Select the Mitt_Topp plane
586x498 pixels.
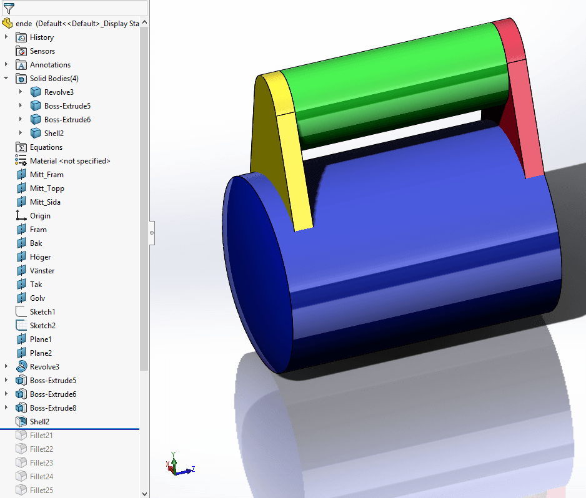click(x=47, y=188)
